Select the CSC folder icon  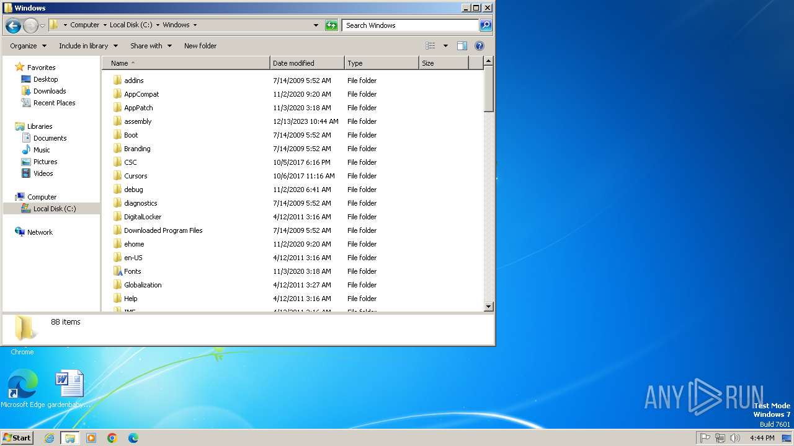tap(118, 162)
